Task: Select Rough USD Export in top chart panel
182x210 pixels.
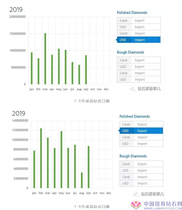Action: [139, 66]
